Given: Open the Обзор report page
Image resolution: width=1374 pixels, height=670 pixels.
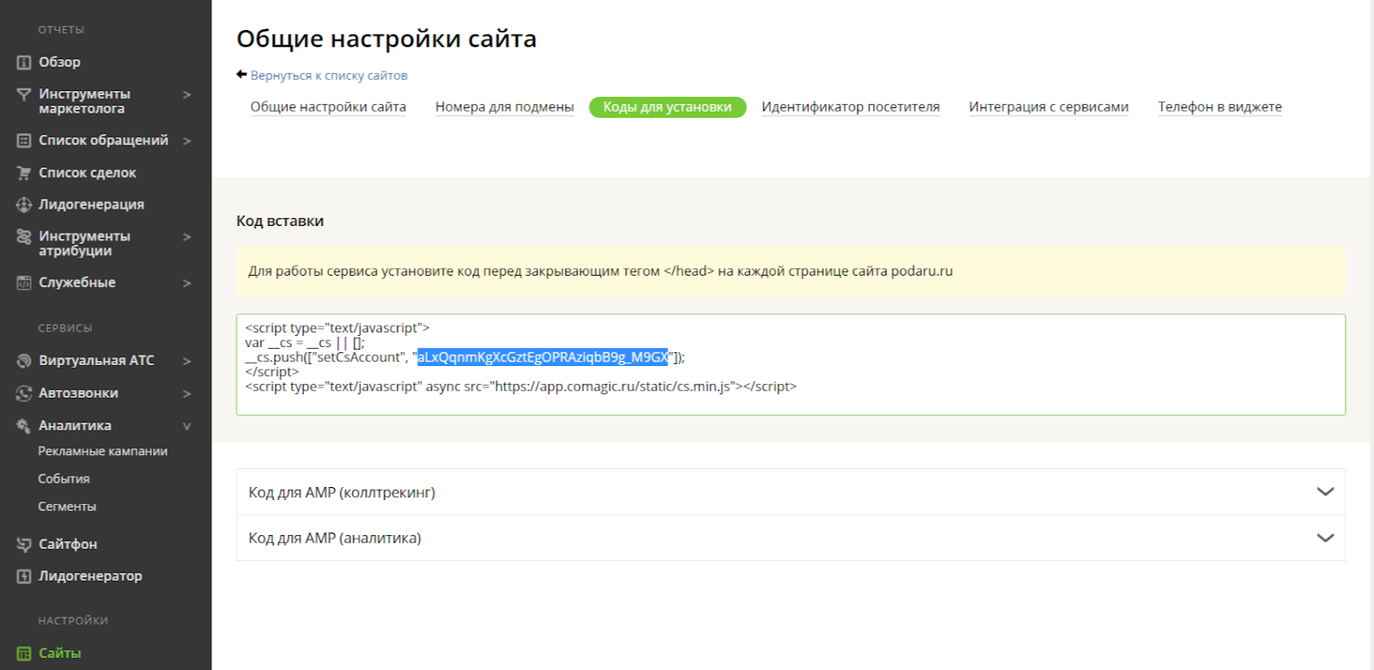Looking at the screenshot, I should (x=59, y=63).
